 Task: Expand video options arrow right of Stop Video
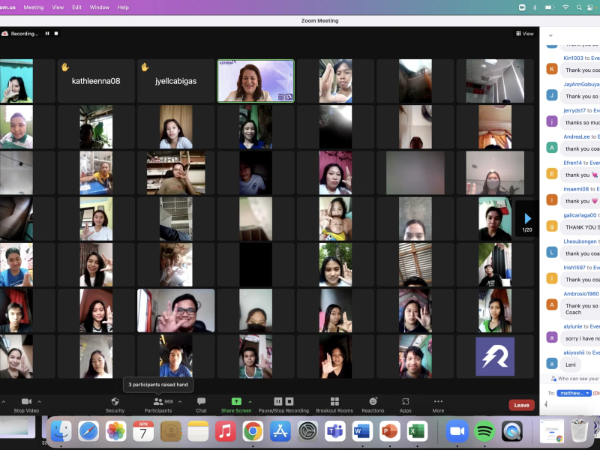(x=40, y=401)
